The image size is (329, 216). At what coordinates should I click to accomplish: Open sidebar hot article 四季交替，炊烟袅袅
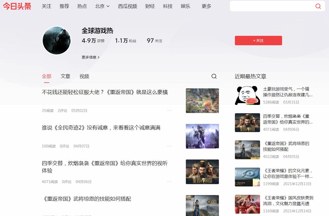pyautogui.click(x=288, y=119)
